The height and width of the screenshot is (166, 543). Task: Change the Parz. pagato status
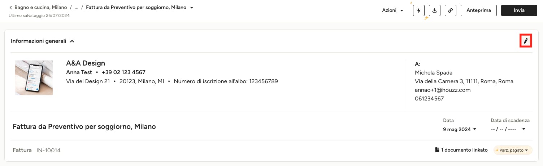[513, 150]
